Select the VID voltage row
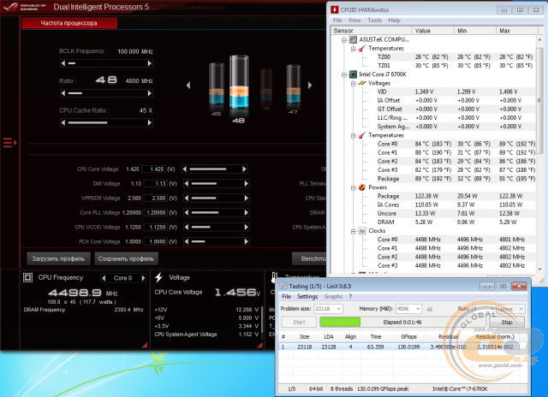This screenshot has width=548, height=397. click(456, 92)
